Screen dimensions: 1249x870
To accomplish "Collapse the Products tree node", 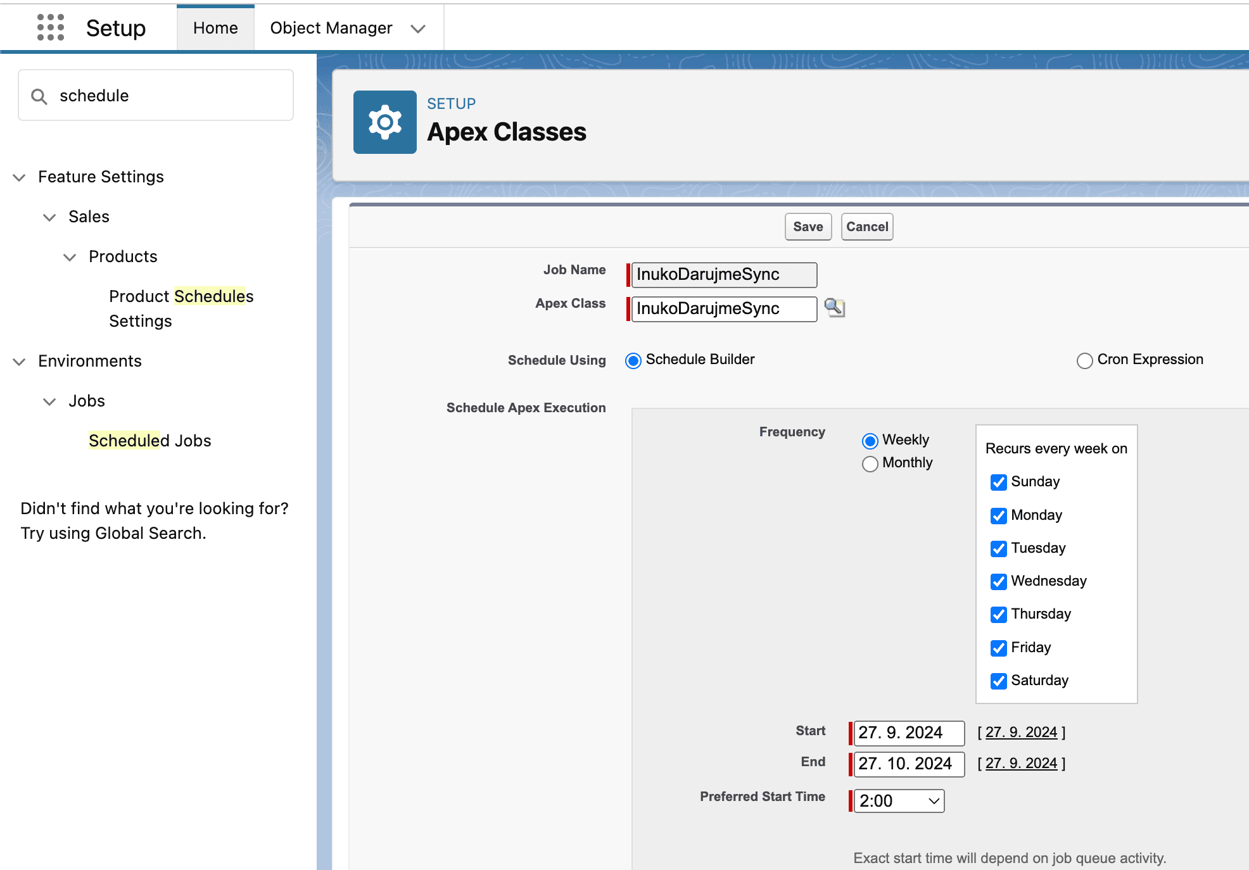I will point(70,257).
